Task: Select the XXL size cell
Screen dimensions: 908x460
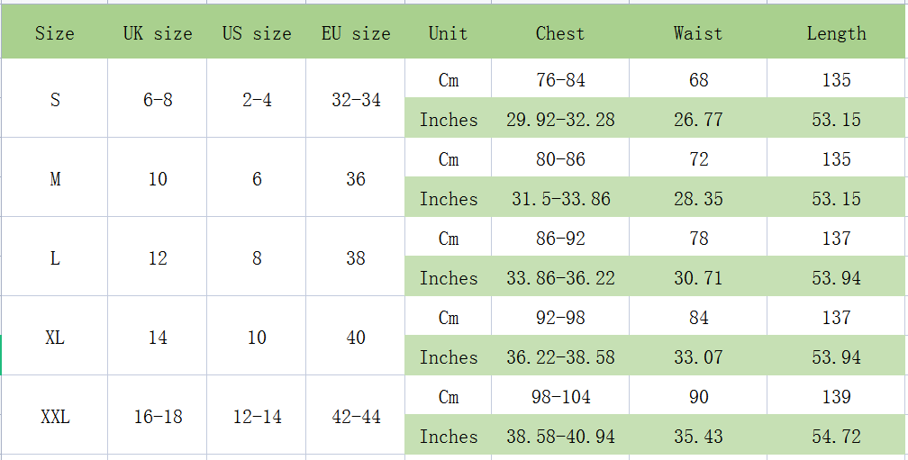Action: point(54,416)
